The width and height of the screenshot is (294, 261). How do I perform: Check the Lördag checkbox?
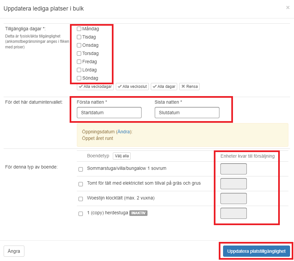pos(79,70)
